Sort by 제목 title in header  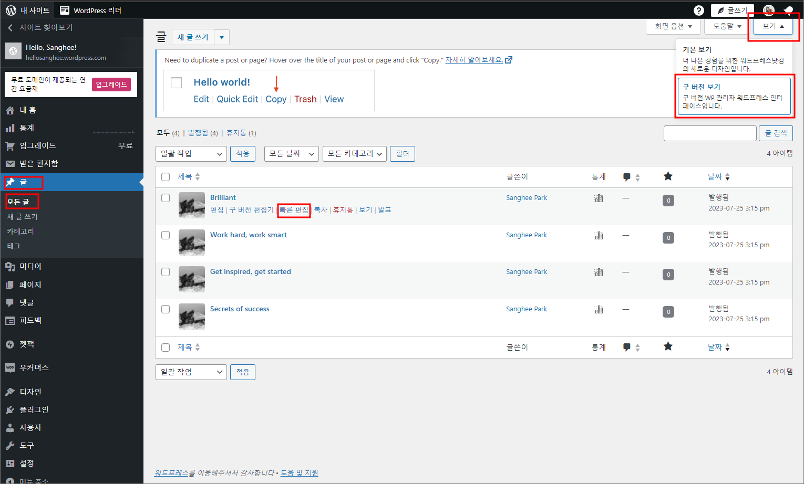pos(189,177)
